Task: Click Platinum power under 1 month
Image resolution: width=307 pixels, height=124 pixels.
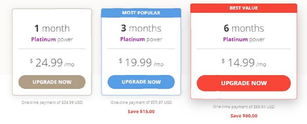Action: [x=52, y=39]
